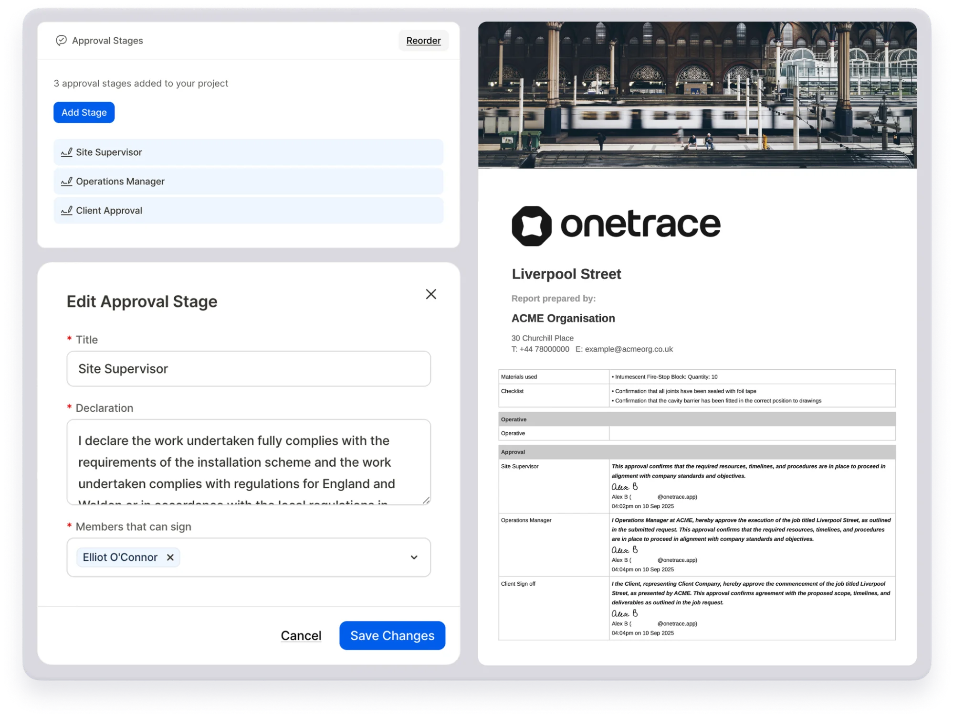This screenshot has height=718, width=954.
Task: Edit the Title field showing Site Supervisor
Action: pos(248,368)
